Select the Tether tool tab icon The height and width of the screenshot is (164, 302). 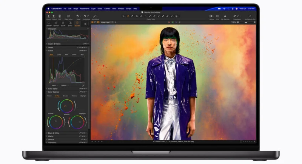[x=56, y=23]
